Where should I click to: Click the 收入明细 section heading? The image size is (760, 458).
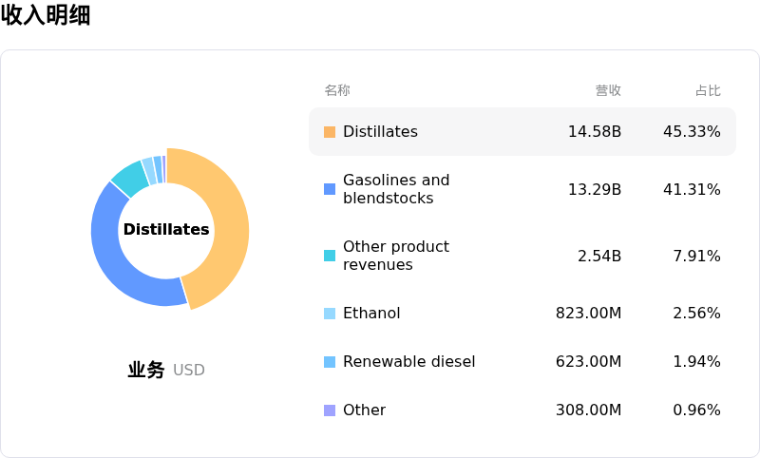click(46, 15)
